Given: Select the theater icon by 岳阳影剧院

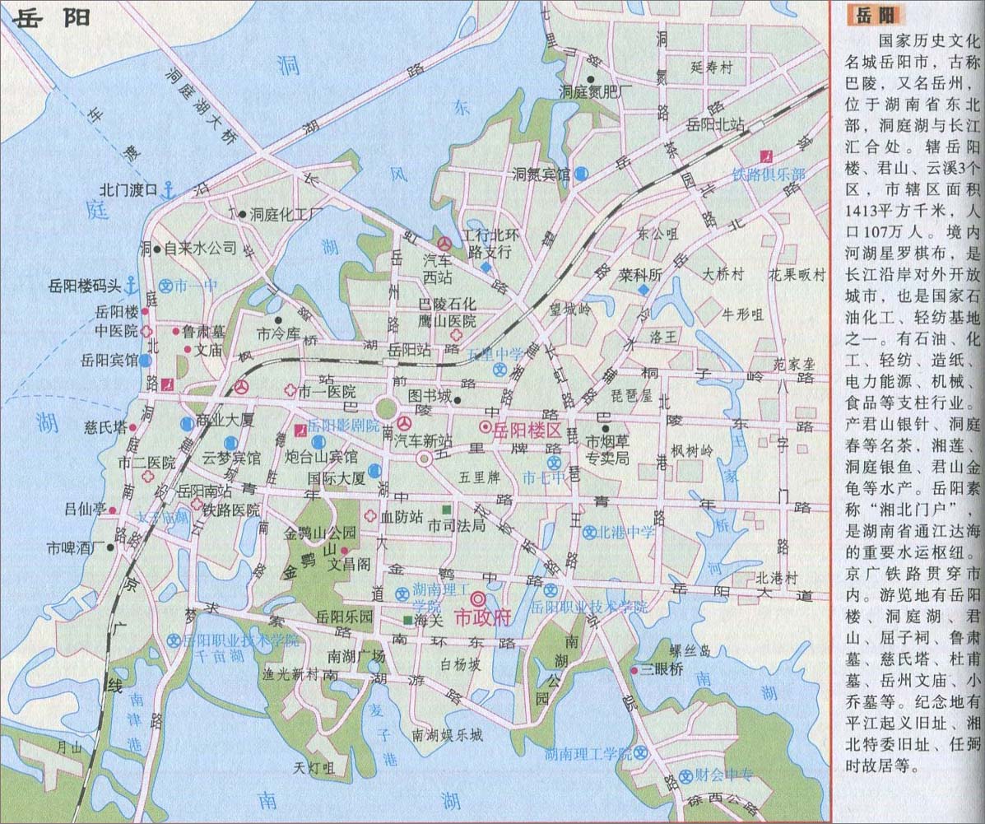Looking at the screenshot, I should pos(300,428).
